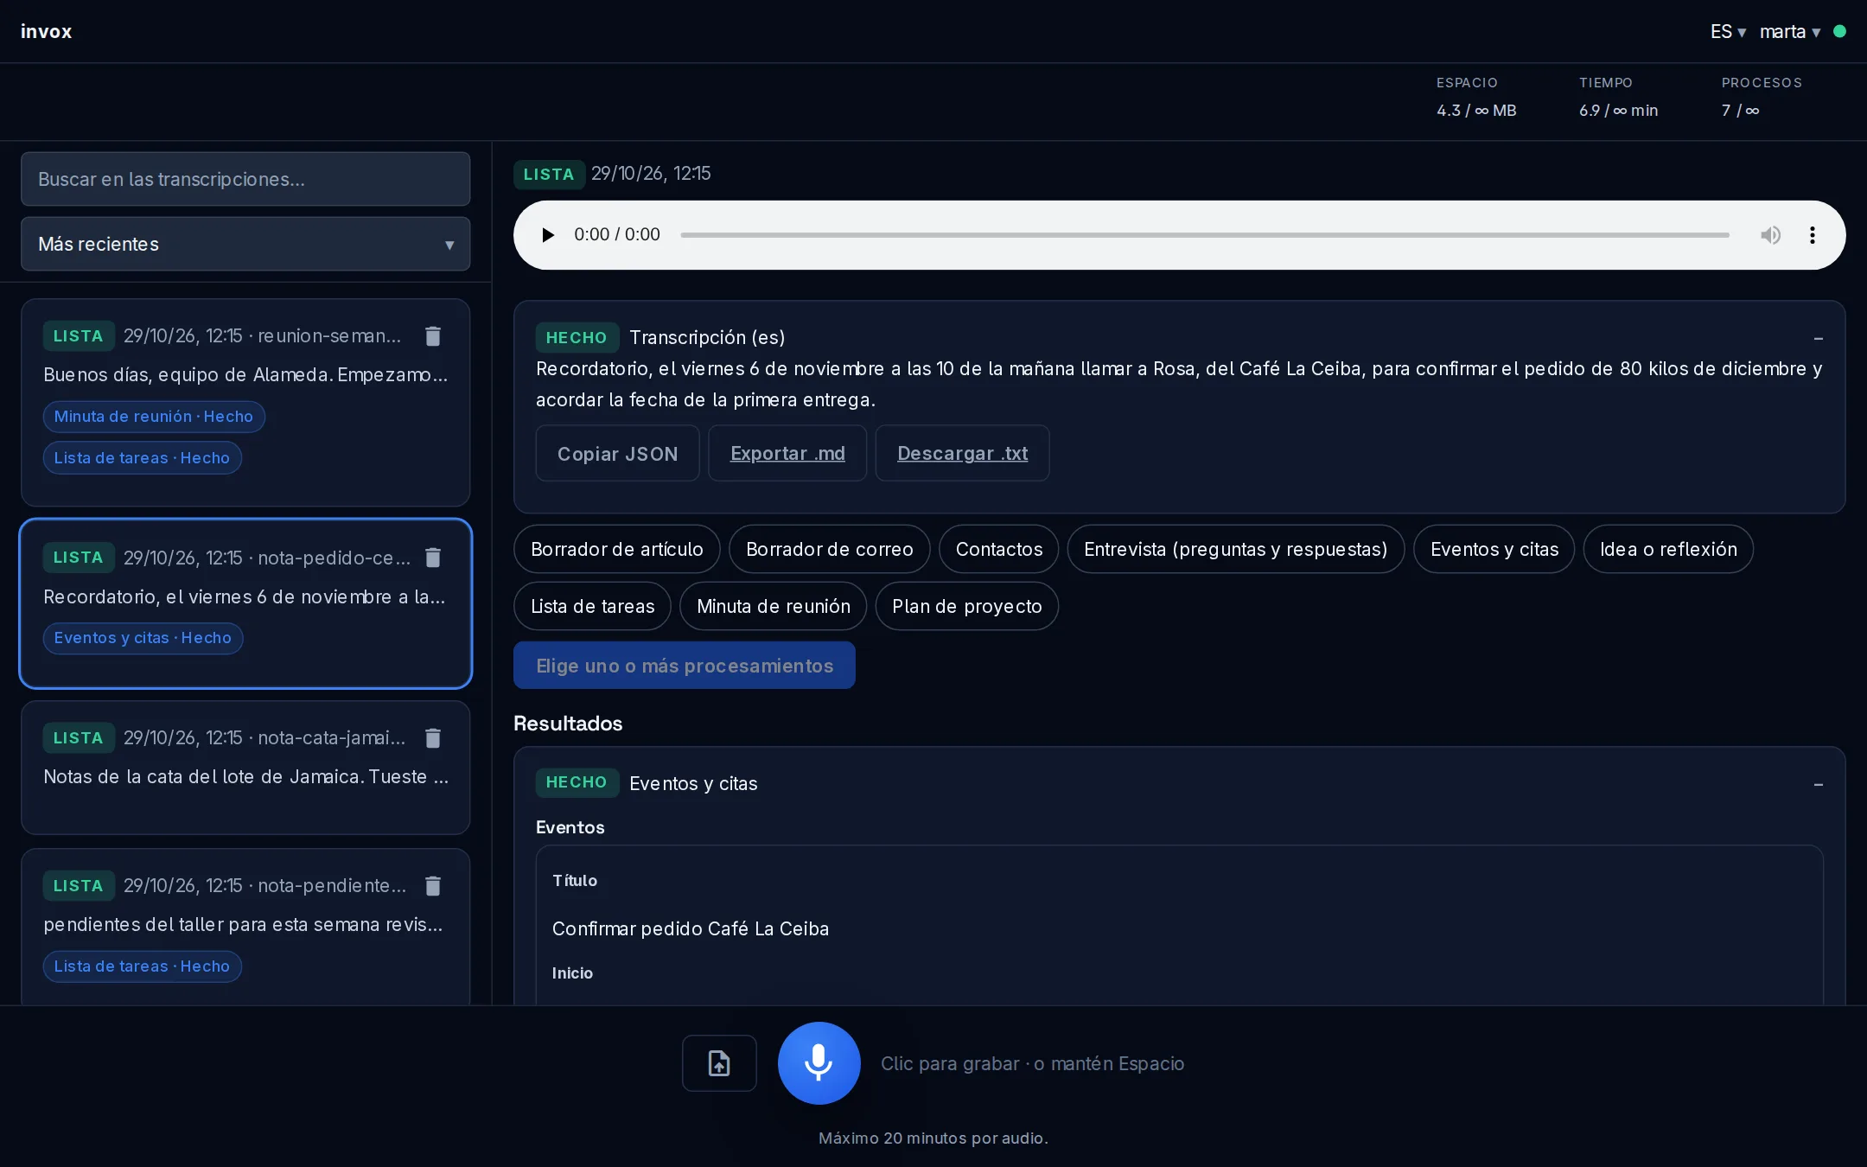Click trash icon on nota-pendiente card

click(433, 885)
